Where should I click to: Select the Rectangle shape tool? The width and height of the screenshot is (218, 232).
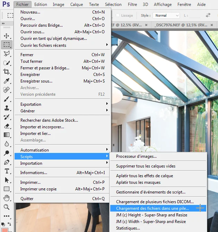point(7,189)
